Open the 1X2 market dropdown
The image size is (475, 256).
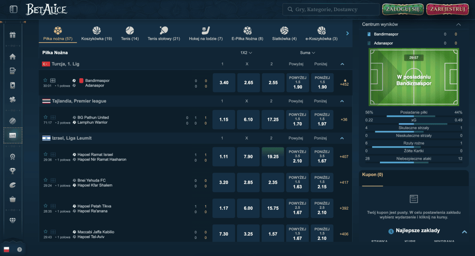tap(246, 53)
